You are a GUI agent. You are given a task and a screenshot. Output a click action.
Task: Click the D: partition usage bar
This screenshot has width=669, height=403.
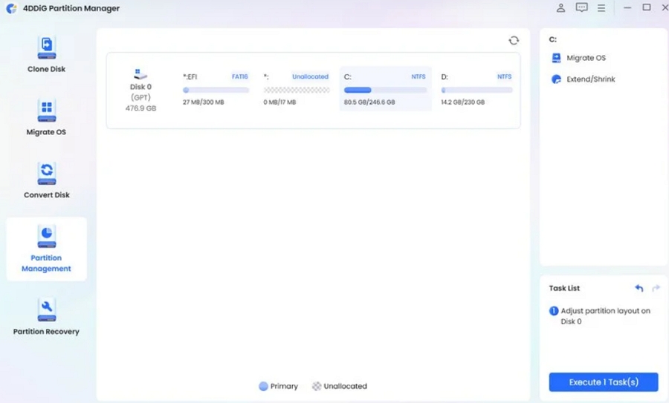(476, 90)
